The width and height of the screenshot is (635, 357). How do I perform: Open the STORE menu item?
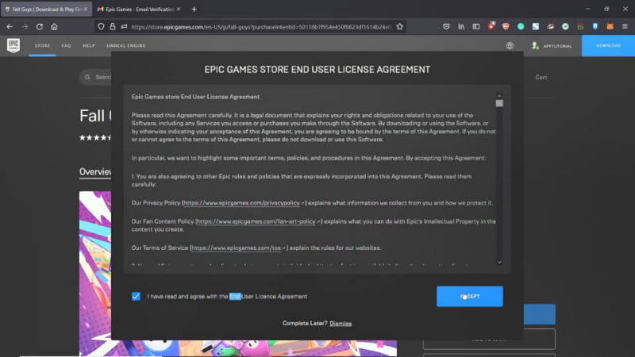[x=42, y=46]
